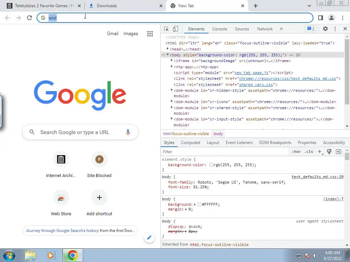Expand the ntp-app element node

[x=172, y=67]
